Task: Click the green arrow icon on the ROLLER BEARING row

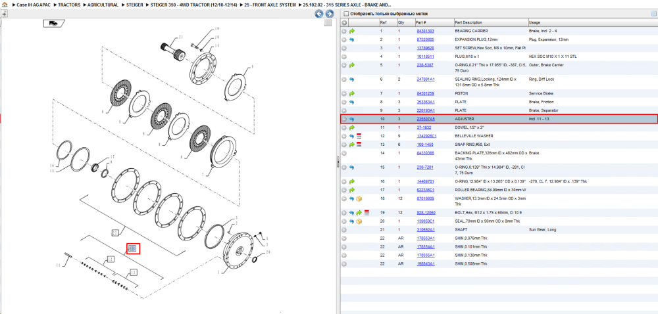Action: tap(351, 190)
